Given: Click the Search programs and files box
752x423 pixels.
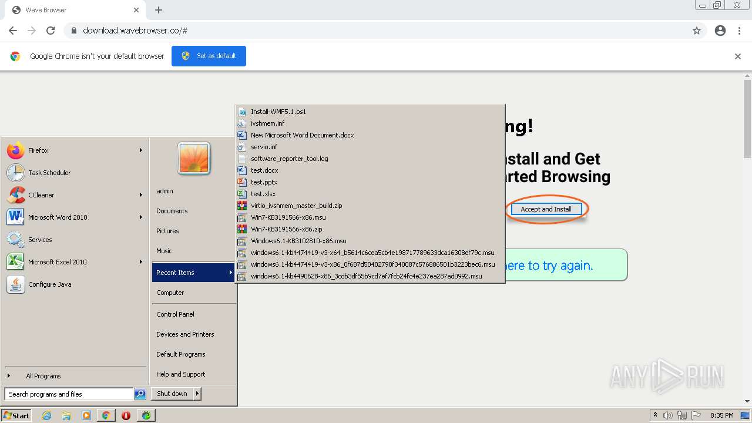Looking at the screenshot, I should [69, 394].
